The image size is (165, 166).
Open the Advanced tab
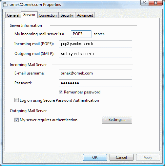(85, 15)
